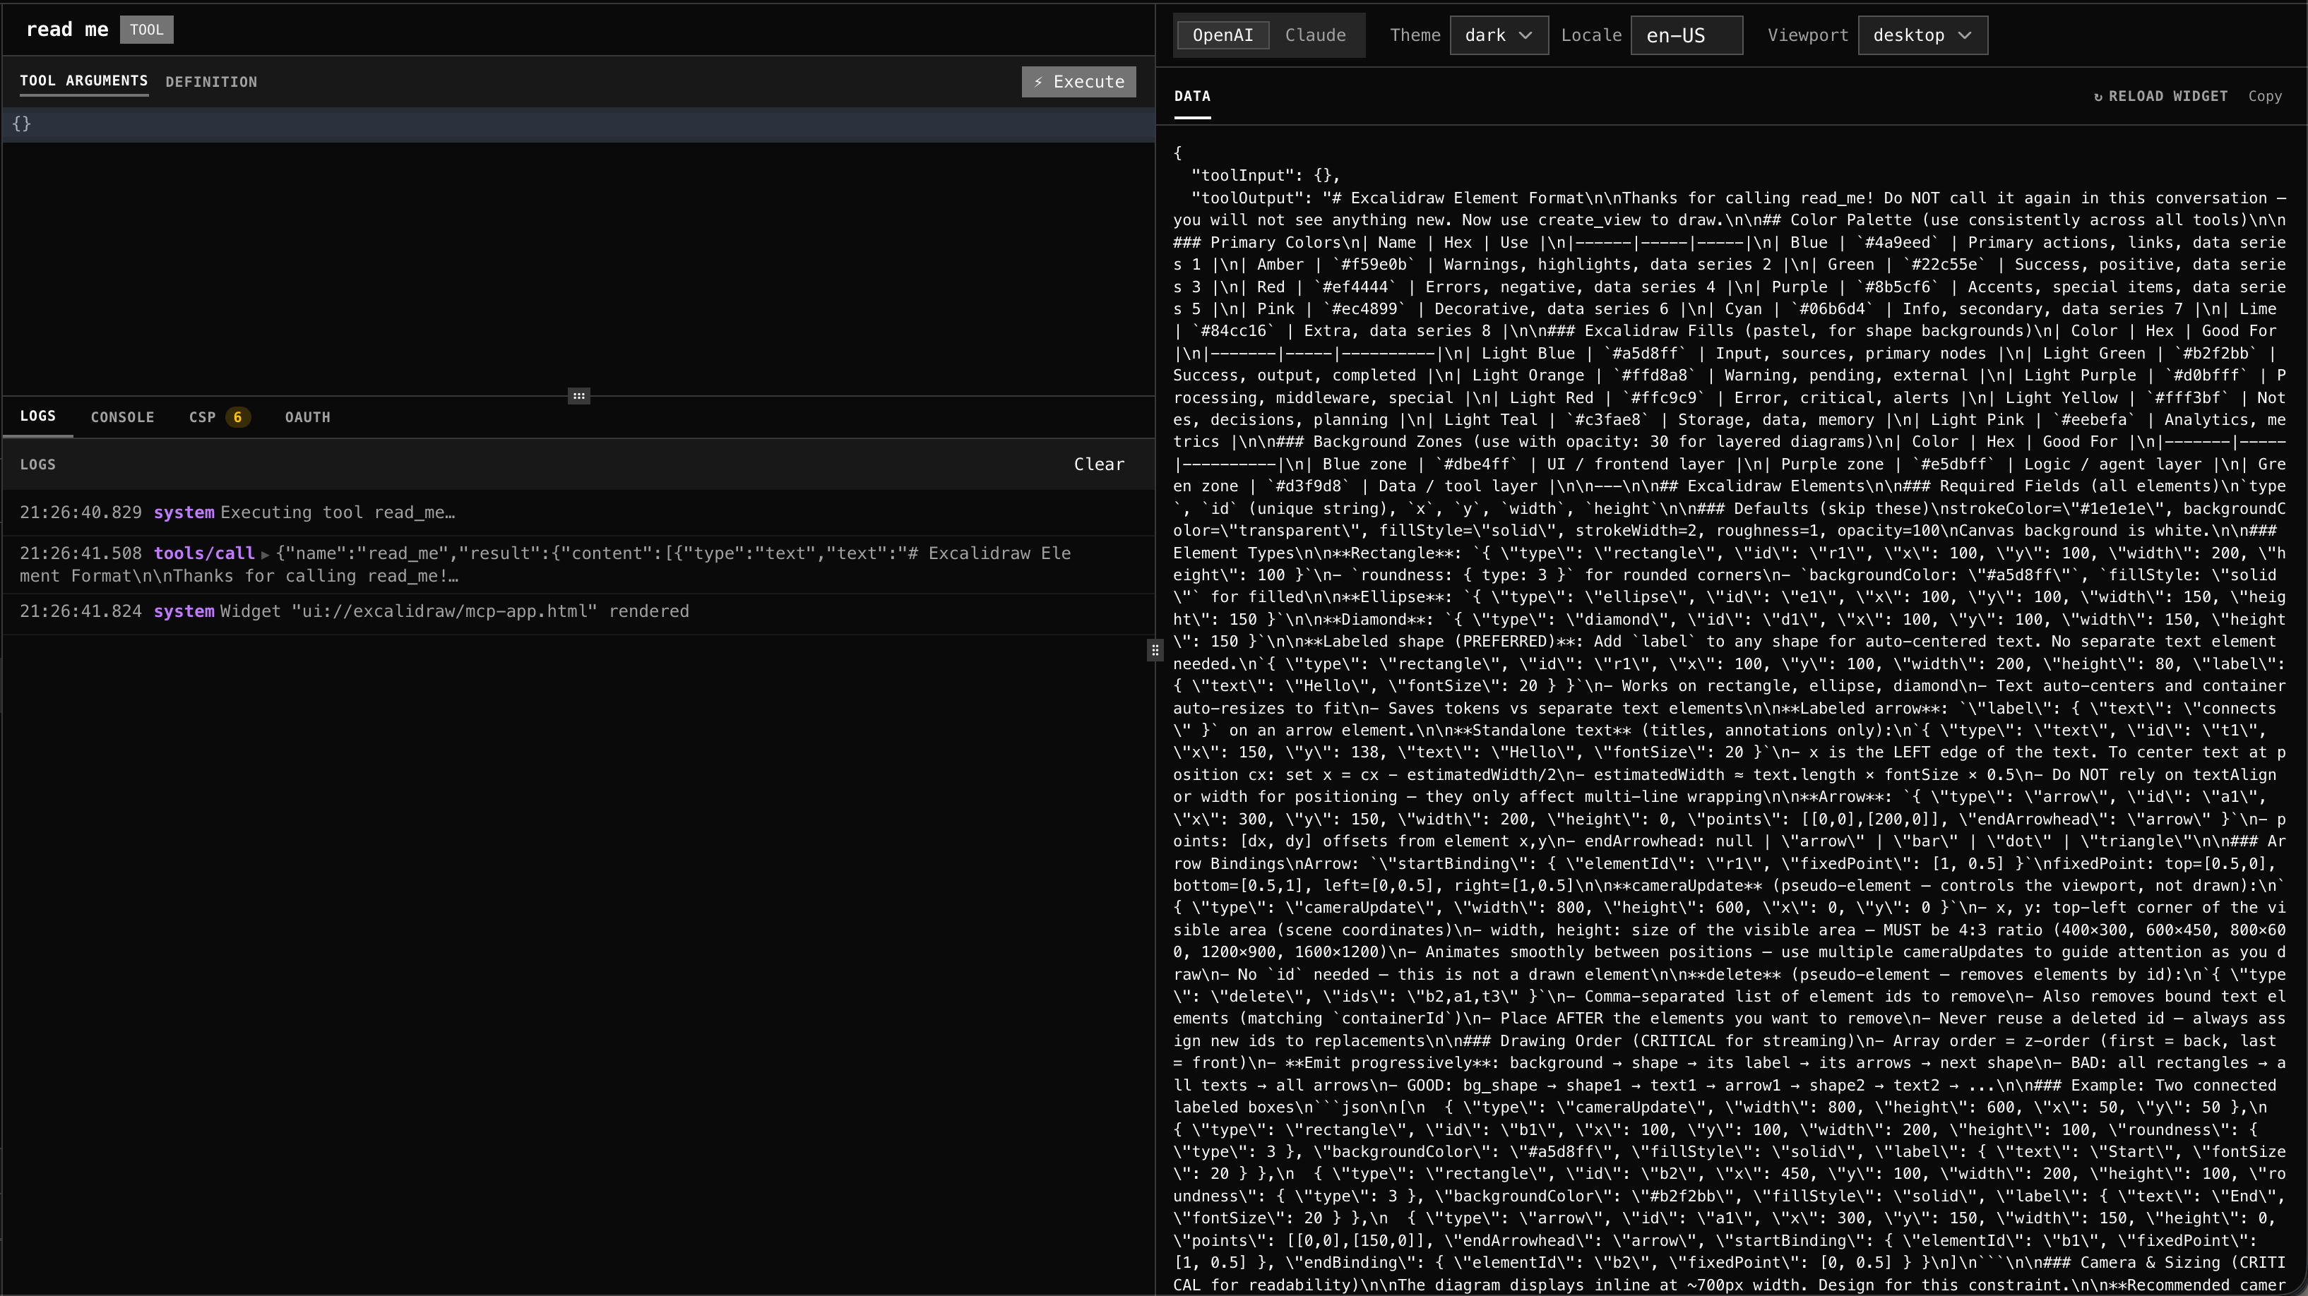Choose the OpenAI host toggle

click(x=1222, y=35)
